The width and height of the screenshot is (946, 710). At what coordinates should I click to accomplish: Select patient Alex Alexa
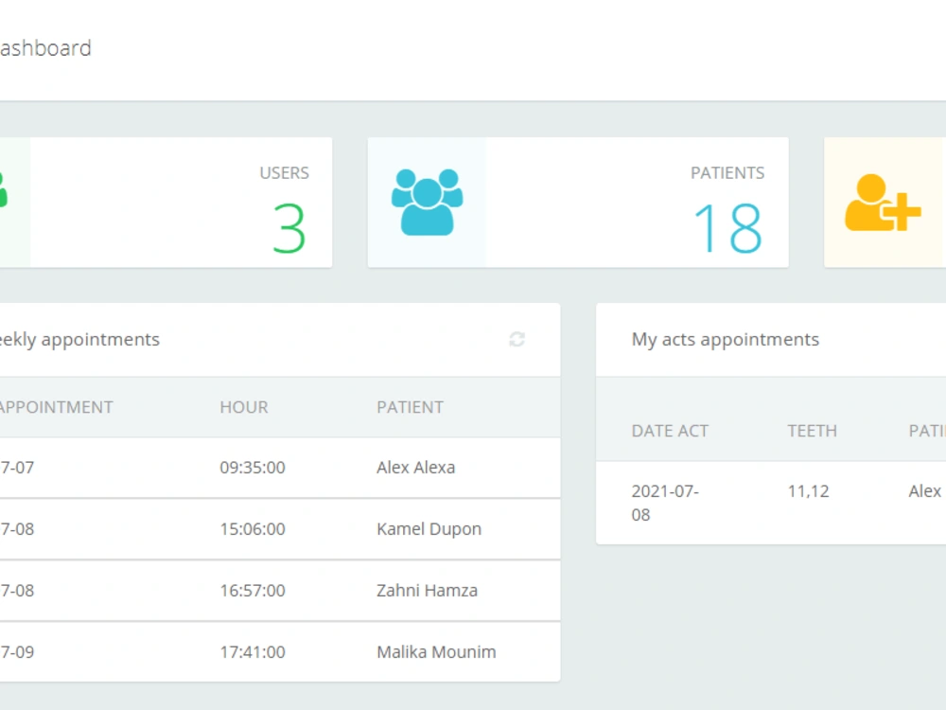point(415,468)
